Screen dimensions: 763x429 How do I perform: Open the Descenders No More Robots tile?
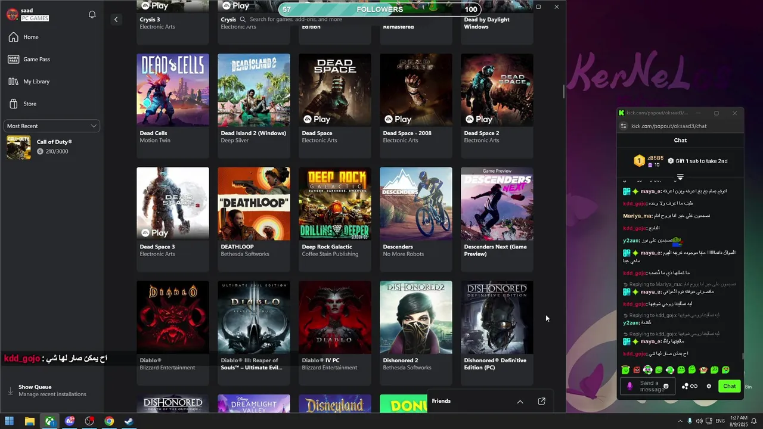416,219
